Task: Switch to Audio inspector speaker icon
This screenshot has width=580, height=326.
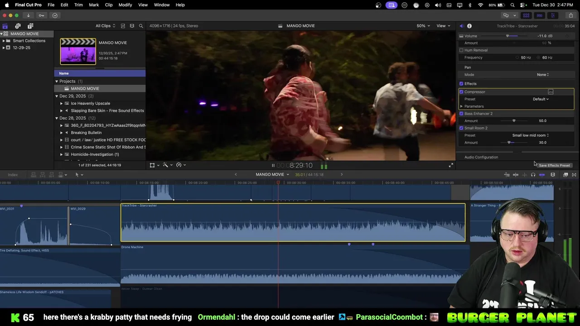Action: 461,26
